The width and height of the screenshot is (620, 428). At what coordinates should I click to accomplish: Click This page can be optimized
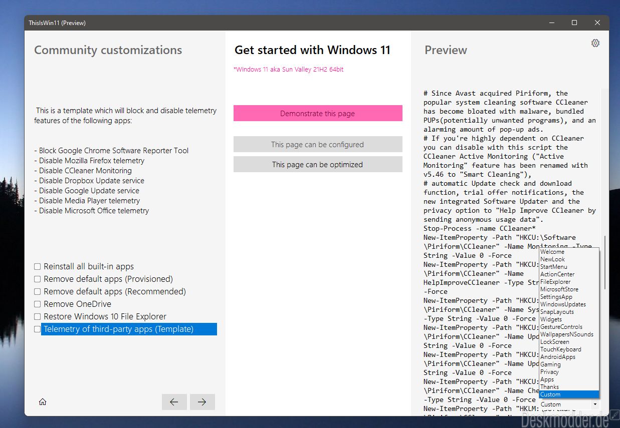[x=318, y=164]
